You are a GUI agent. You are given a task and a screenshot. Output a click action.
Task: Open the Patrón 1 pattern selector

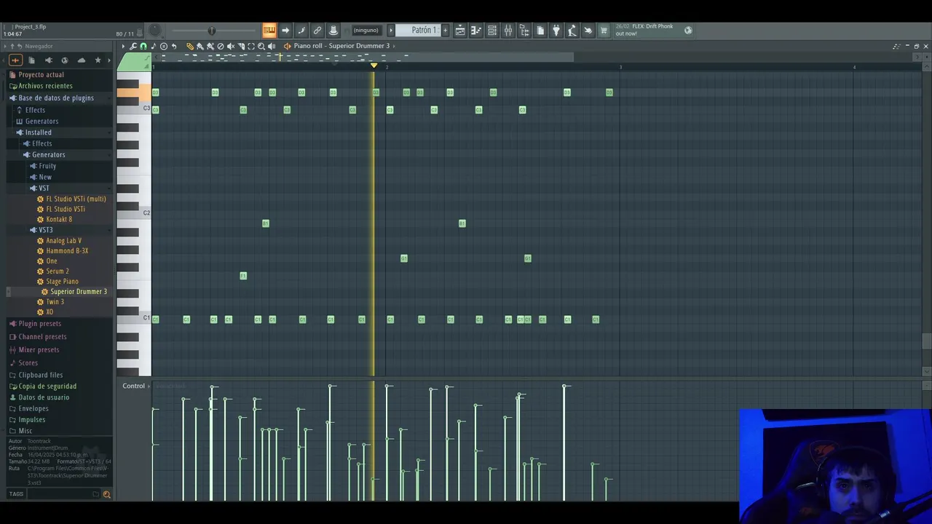point(419,30)
